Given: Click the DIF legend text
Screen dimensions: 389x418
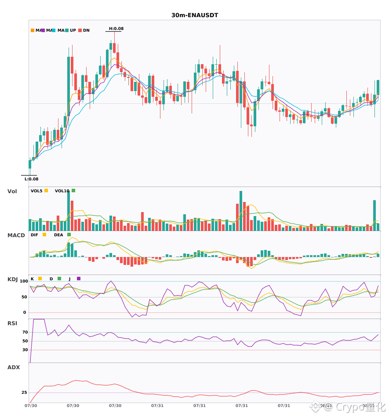Looking at the screenshot, I should point(34,235).
